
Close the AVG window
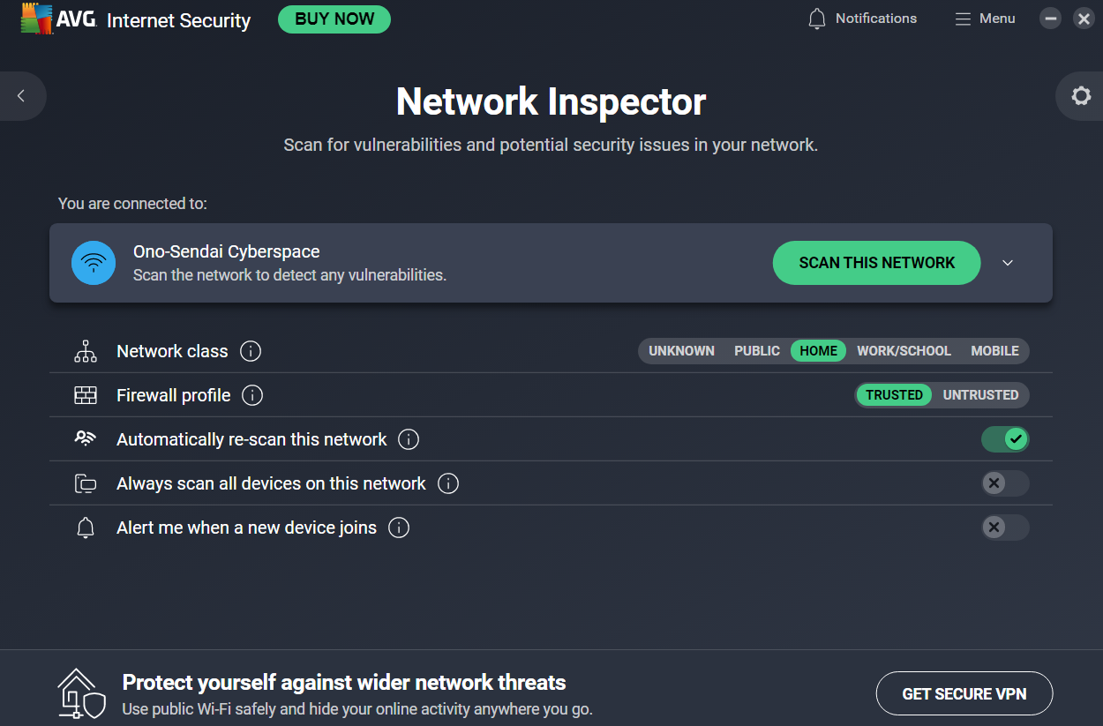pyautogui.click(x=1084, y=19)
